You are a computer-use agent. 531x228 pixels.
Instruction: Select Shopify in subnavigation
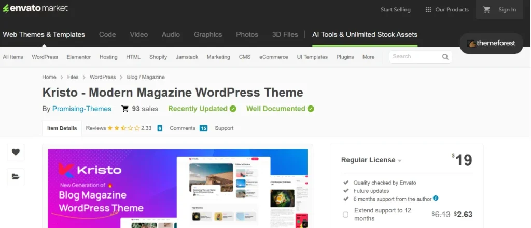158,57
